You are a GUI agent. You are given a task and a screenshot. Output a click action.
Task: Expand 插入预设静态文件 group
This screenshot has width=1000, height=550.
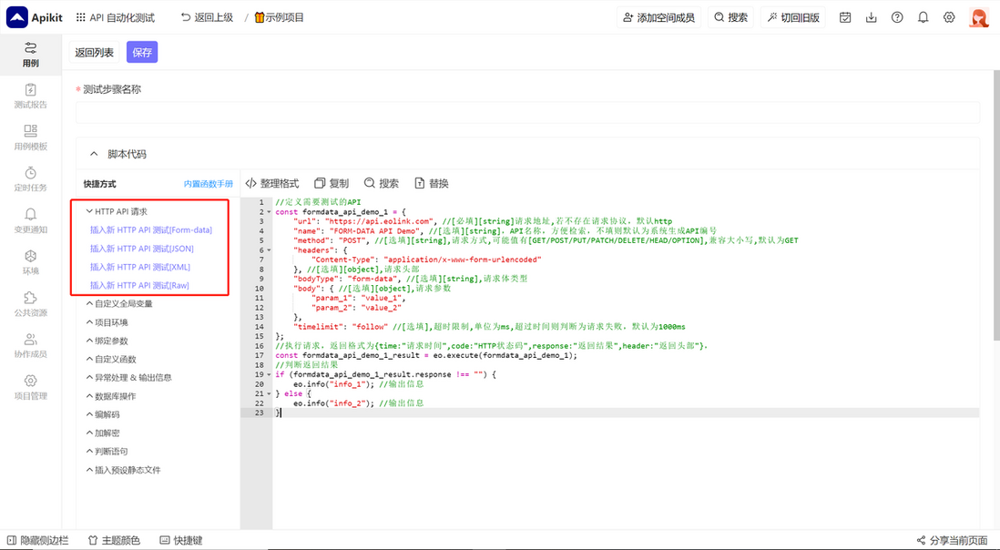[123, 471]
